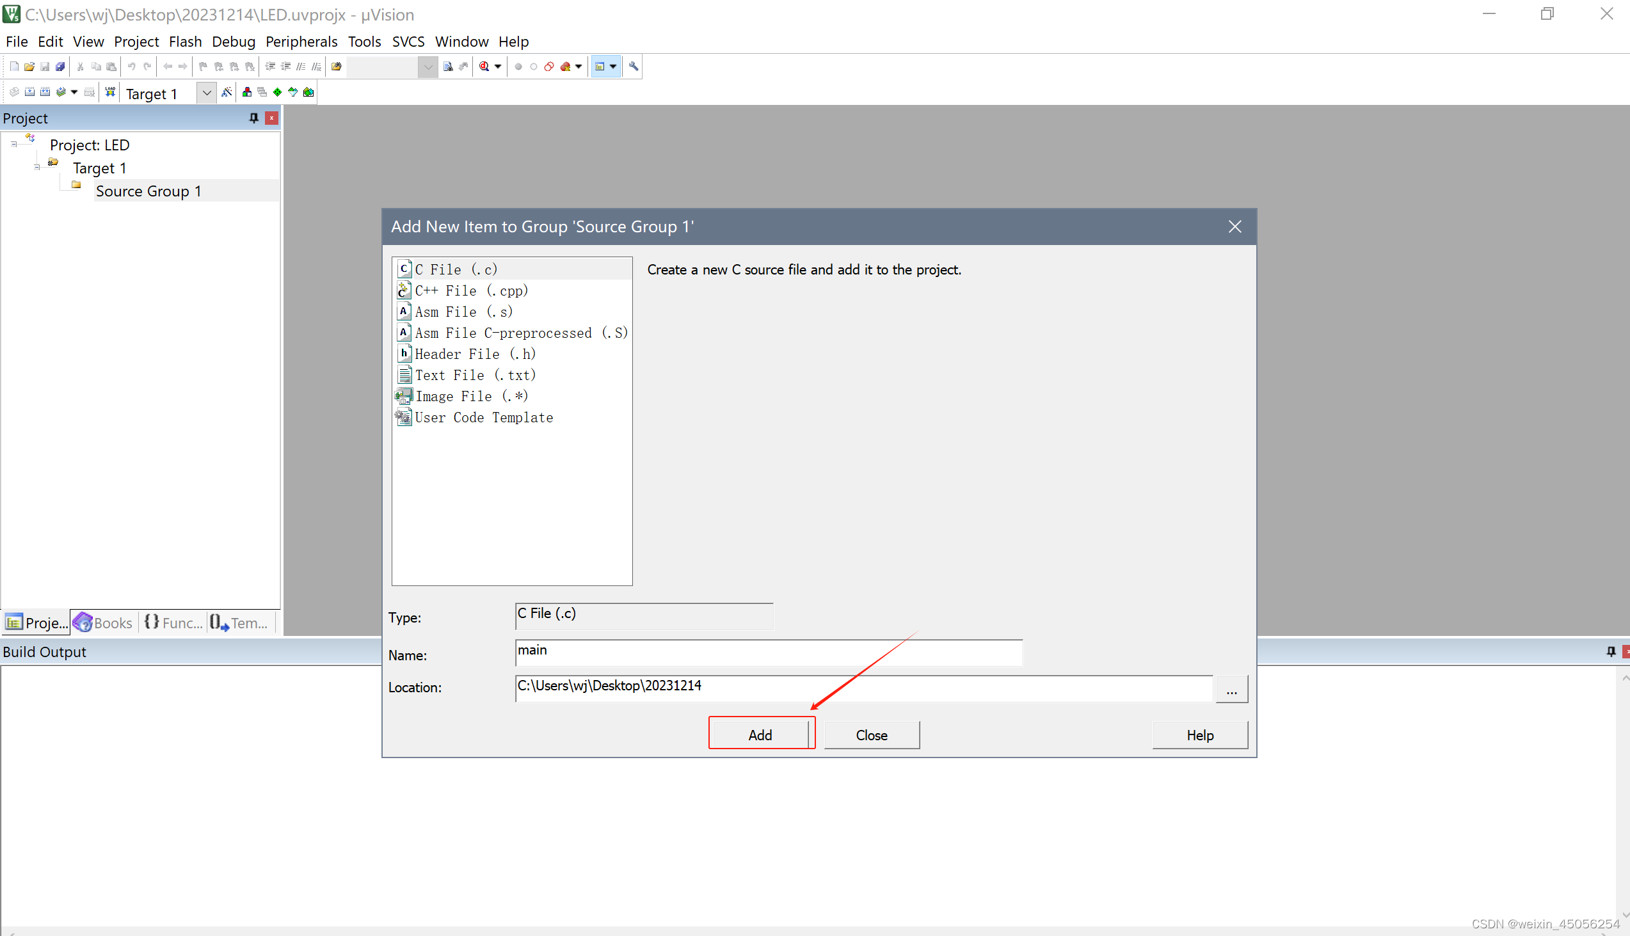Viewport: 1630px width, 936px height.
Task: Click the Navigate Forwards arrow icon
Action: [183, 66]
